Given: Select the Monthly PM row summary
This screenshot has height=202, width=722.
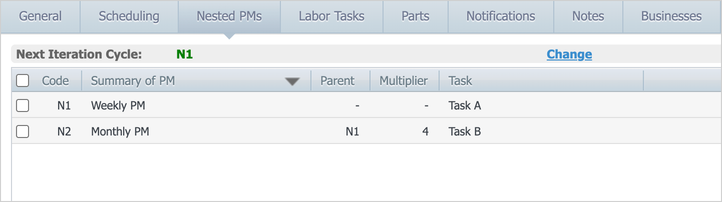Looking at the screenshot, I should [x=120, y=131].
